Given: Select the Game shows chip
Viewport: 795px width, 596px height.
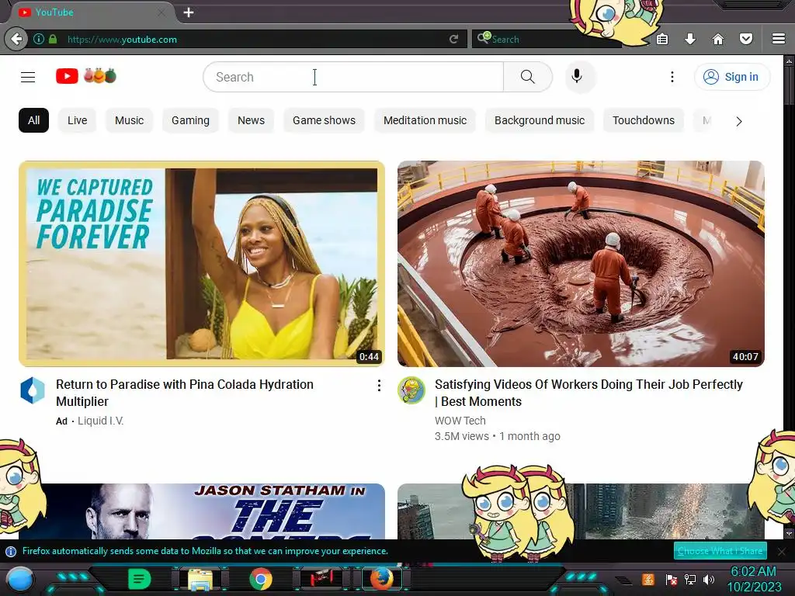Looking at the screenshot, I should point(324,120).
